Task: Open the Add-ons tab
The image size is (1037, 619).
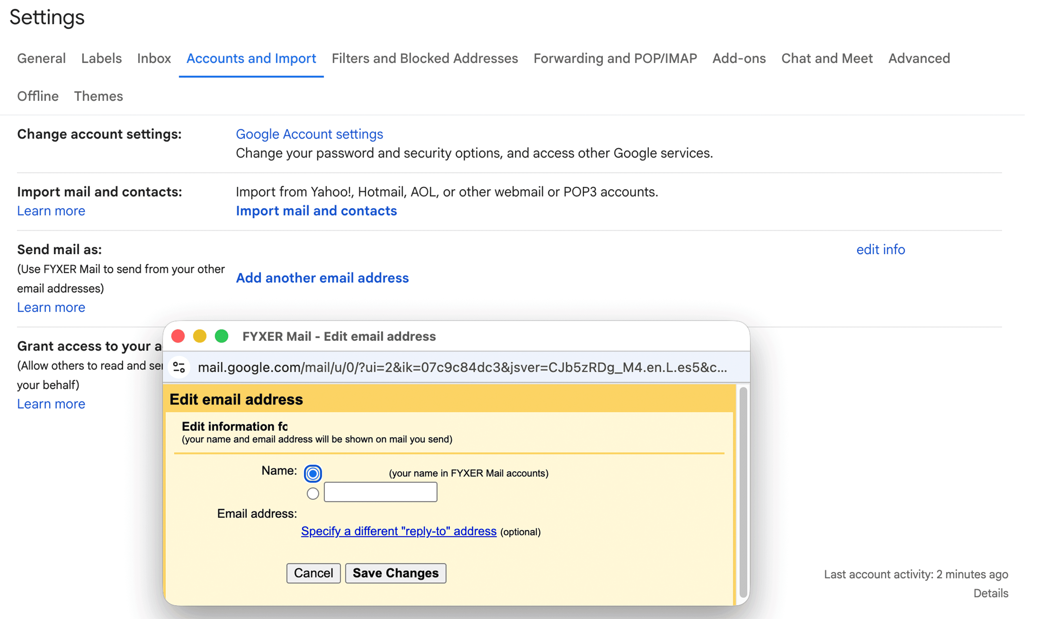Action: (739, 58)
